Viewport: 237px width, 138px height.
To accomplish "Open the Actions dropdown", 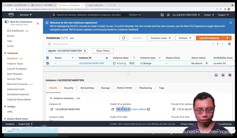I will pos(185,38).
